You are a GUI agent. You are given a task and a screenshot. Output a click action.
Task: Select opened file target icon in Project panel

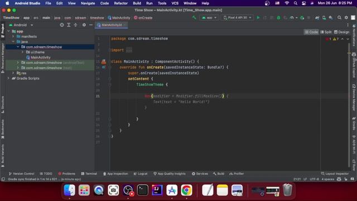[62, 25]
